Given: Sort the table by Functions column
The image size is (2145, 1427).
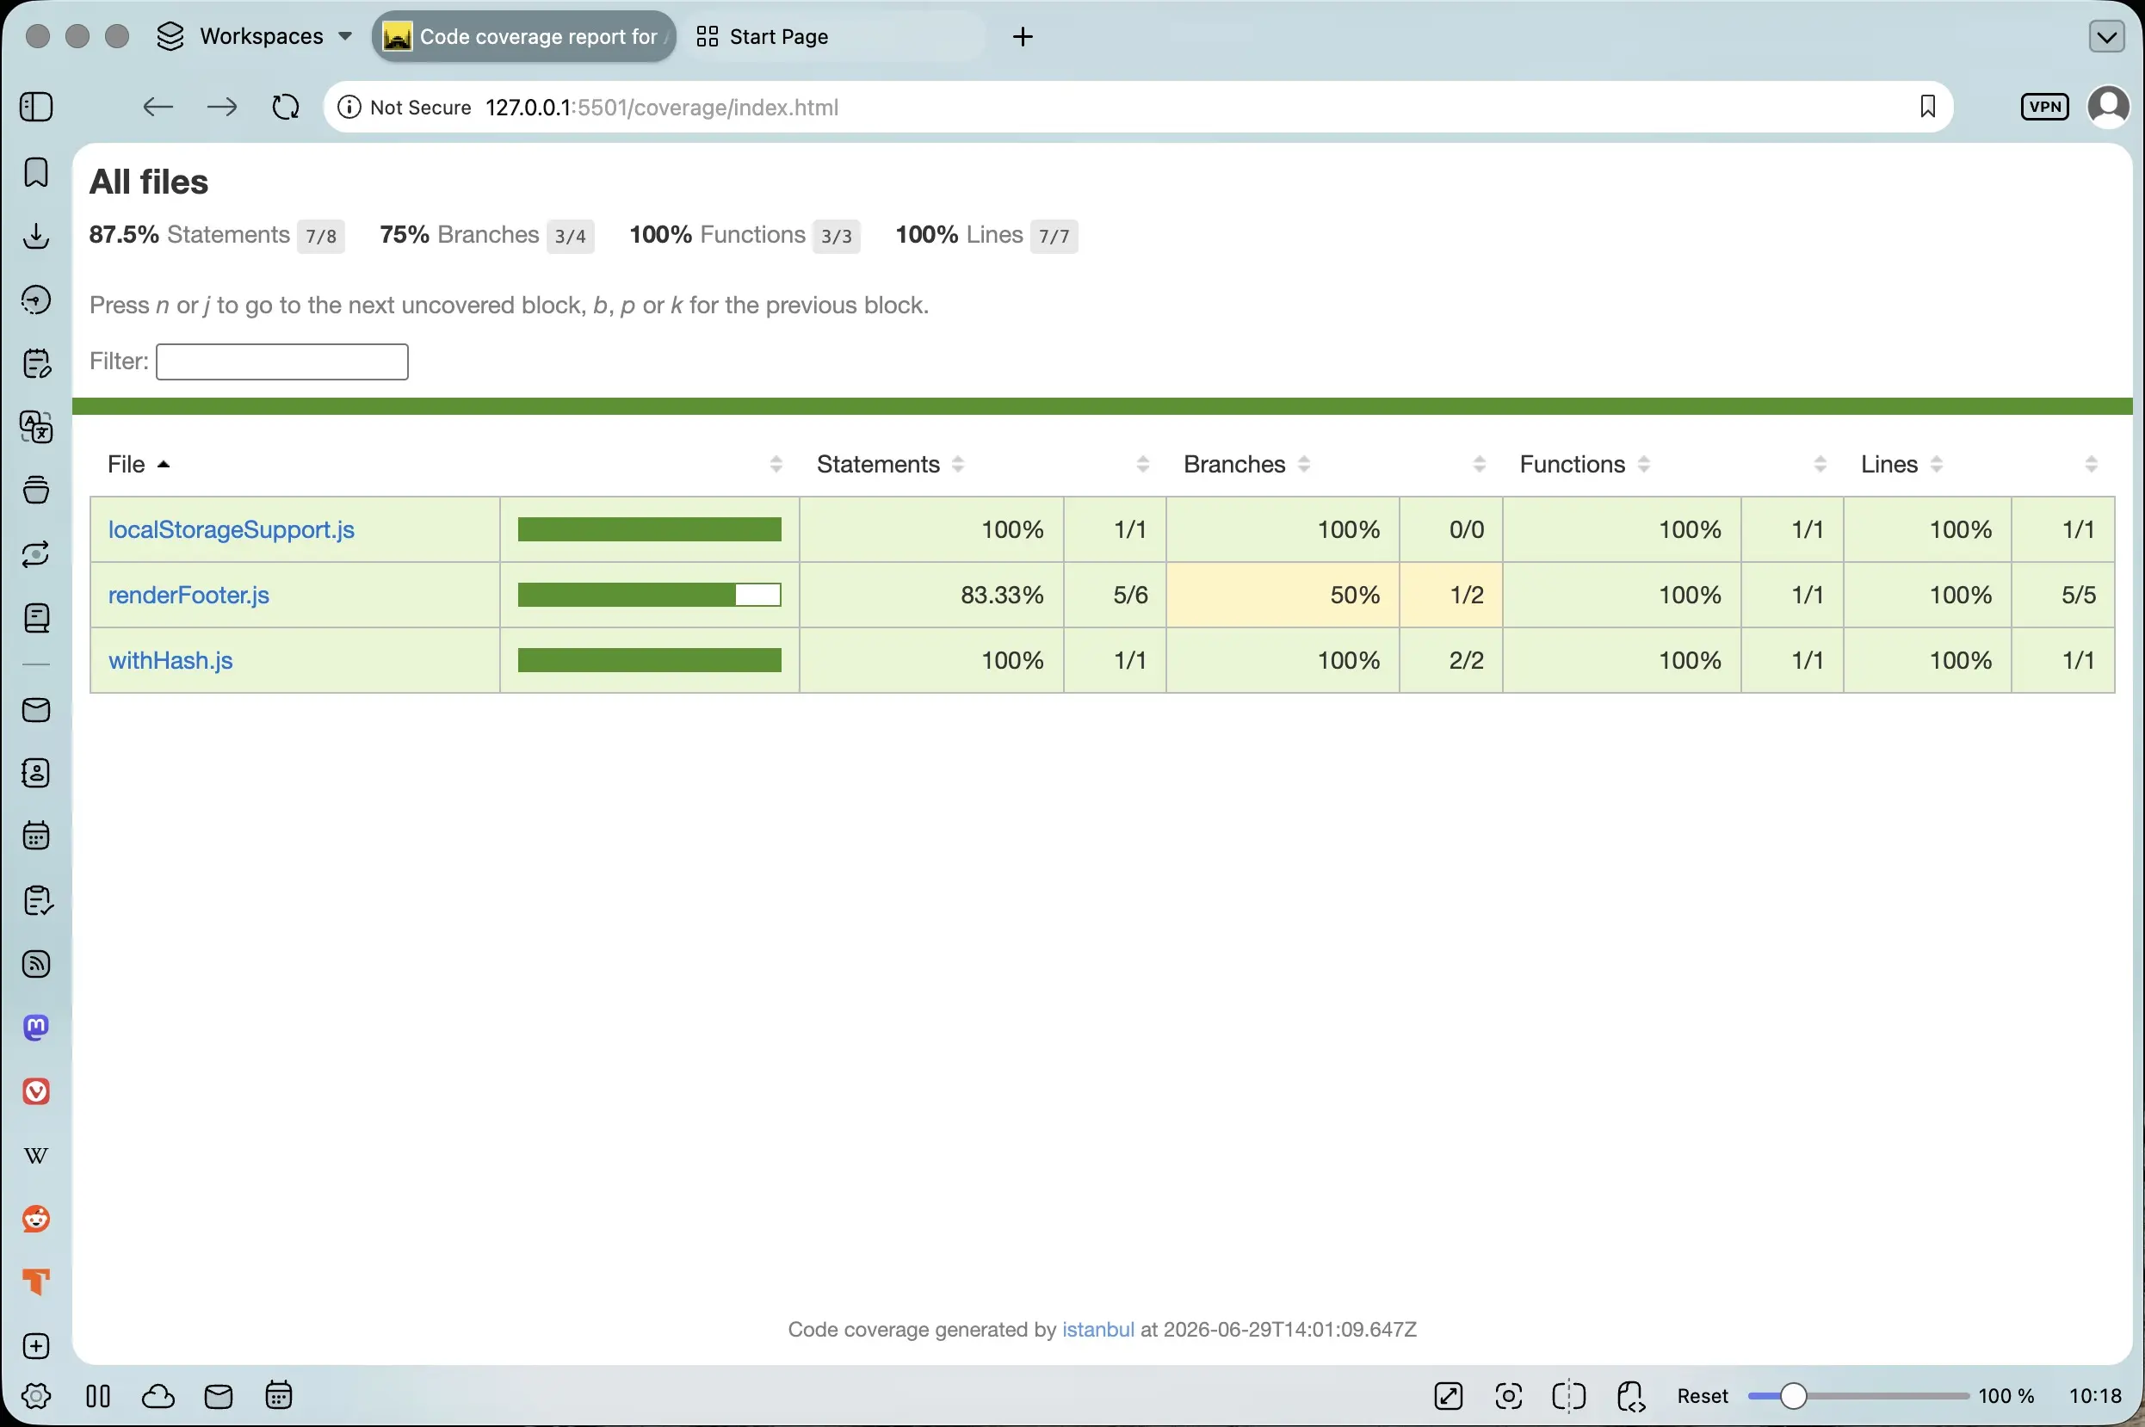Looking at the screenshot, I should (1584, 464).
